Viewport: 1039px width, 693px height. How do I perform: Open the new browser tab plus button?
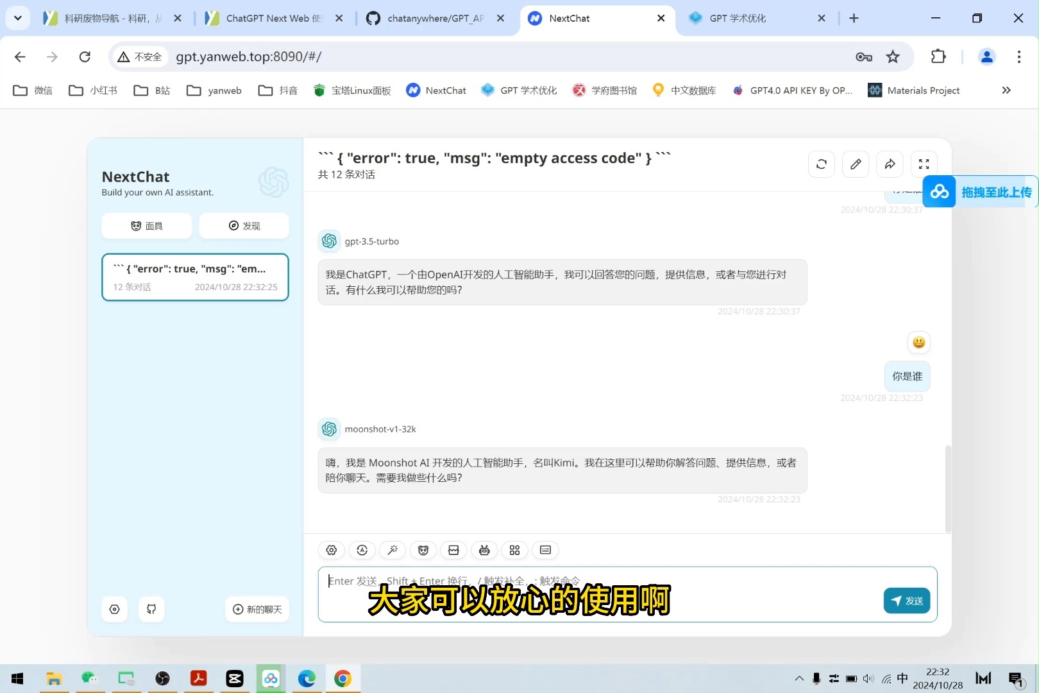tap(854, 19)
